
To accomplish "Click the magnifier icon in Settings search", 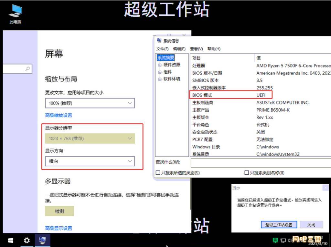I will [27, 68].
